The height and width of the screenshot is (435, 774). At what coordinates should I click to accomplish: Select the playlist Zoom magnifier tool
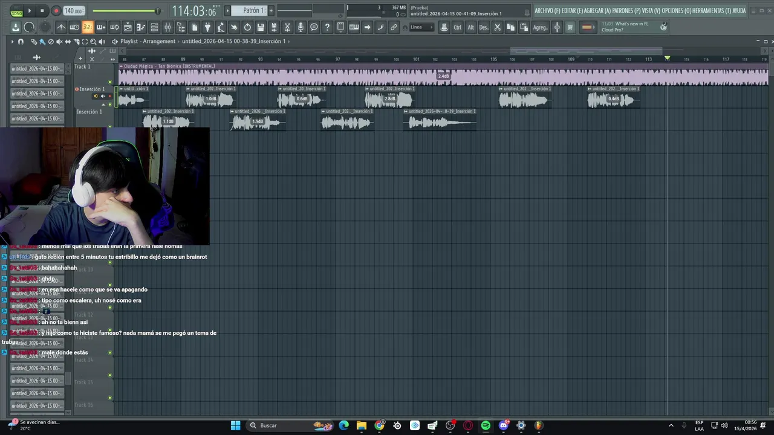point(93,41)
